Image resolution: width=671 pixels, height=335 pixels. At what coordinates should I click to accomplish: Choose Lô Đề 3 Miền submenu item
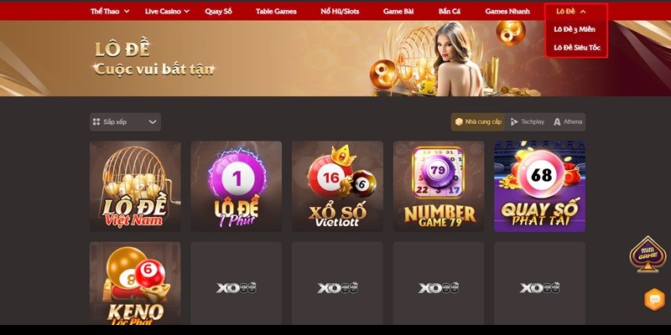coord(575,29)
